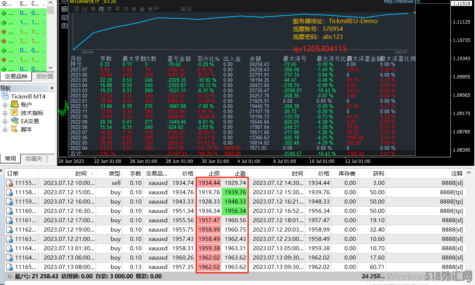The width and height of the screenshot is (475, 285).
Task: Expand the 脚本 tree node
Action: coord(5,130)
